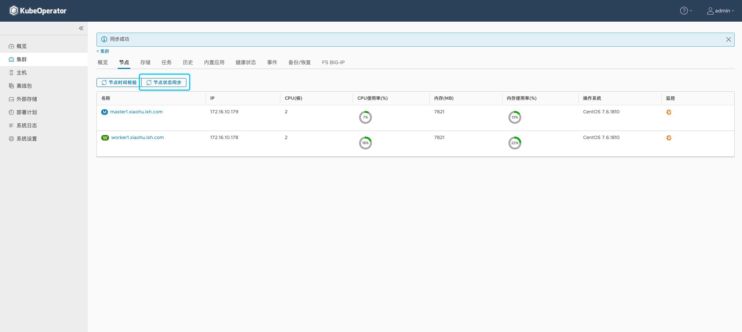Click the IP cell 172.16.10.178

(224, 138)
